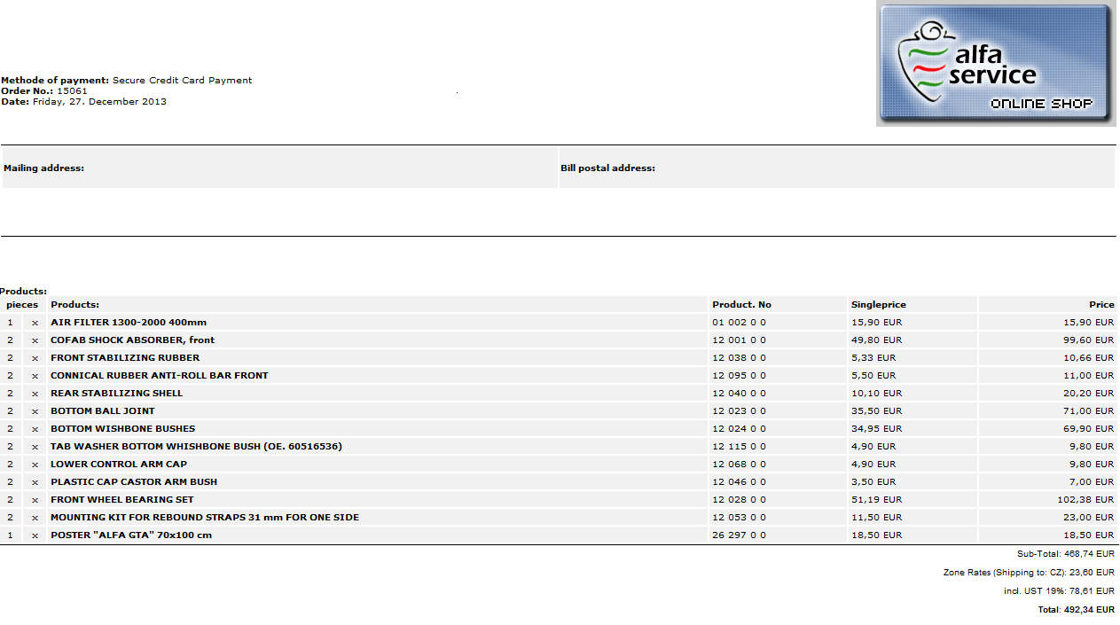Select the MOUNTING KIT FOR REBOUND STRAPS row
The image size is (1120, 625).
205,518
